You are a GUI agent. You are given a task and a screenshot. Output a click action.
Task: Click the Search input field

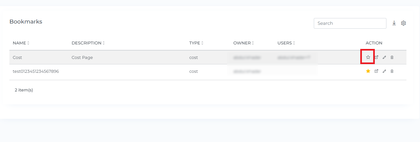point(350,23)
